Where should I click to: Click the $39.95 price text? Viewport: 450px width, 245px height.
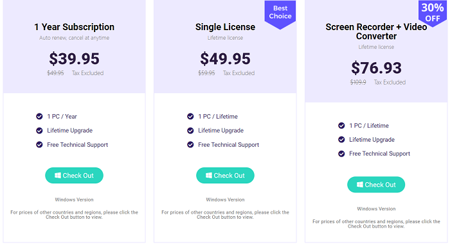point(74,58)
